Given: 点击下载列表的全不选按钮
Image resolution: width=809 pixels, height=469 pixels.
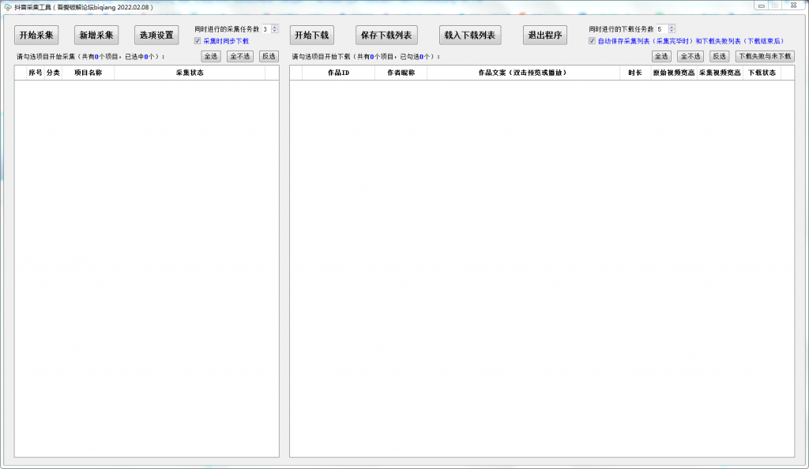Looking at the screenshot, I should (690, 56).
